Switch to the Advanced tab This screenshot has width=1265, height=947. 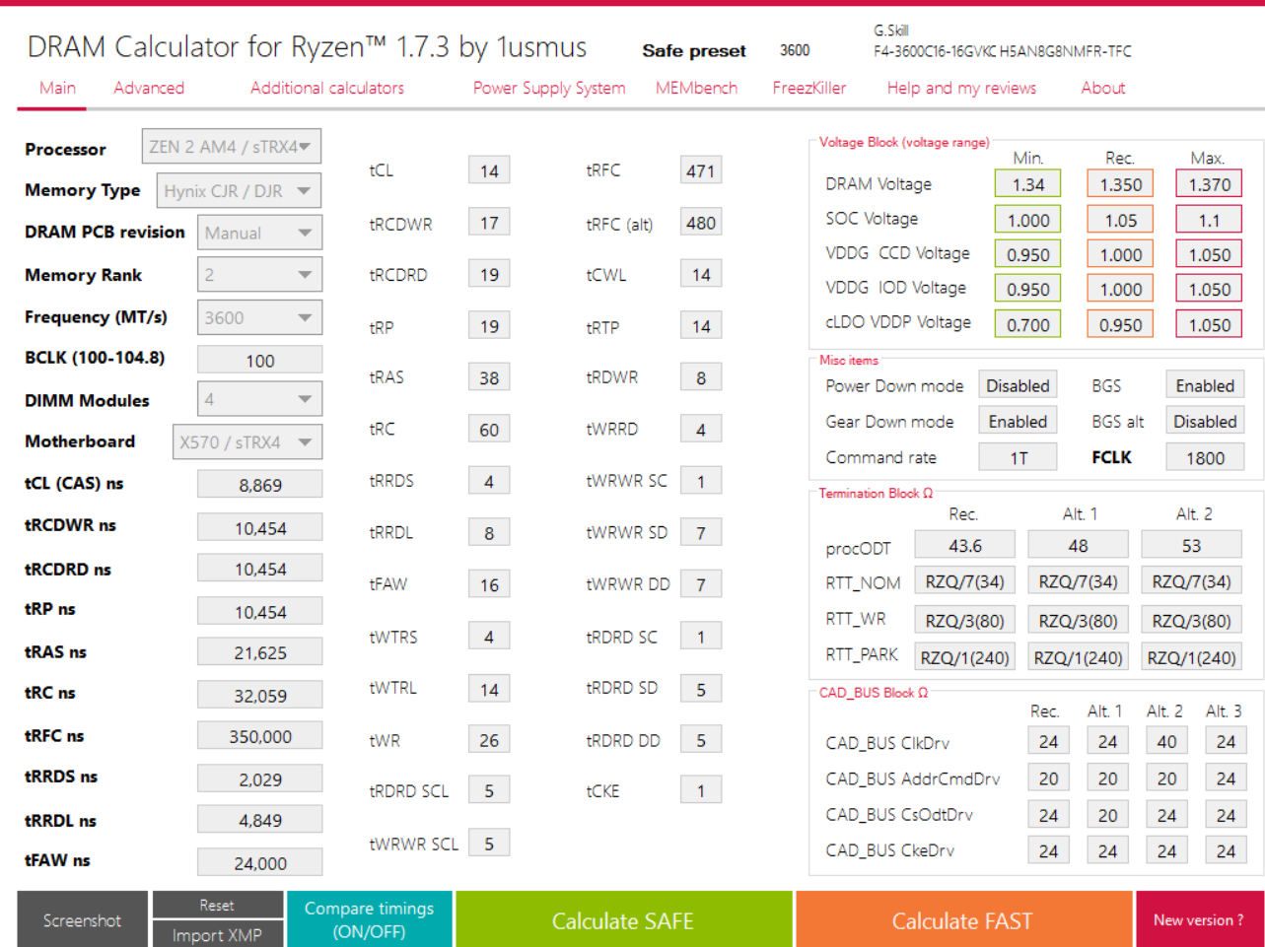pyautogui.click(x=149, y=88)
